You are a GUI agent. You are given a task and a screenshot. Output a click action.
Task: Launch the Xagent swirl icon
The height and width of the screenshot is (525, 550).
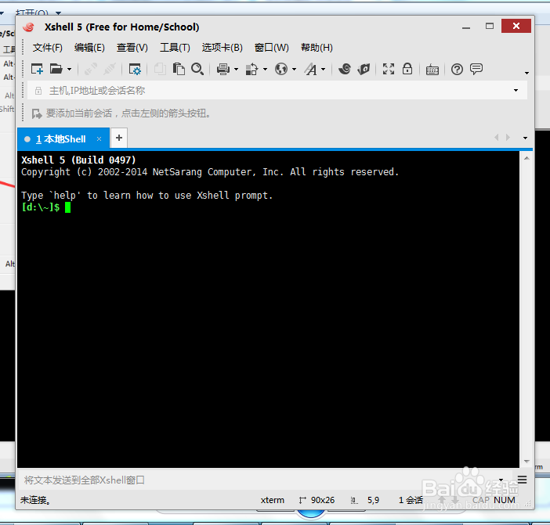pyautogui.click(x=345, y=69)
